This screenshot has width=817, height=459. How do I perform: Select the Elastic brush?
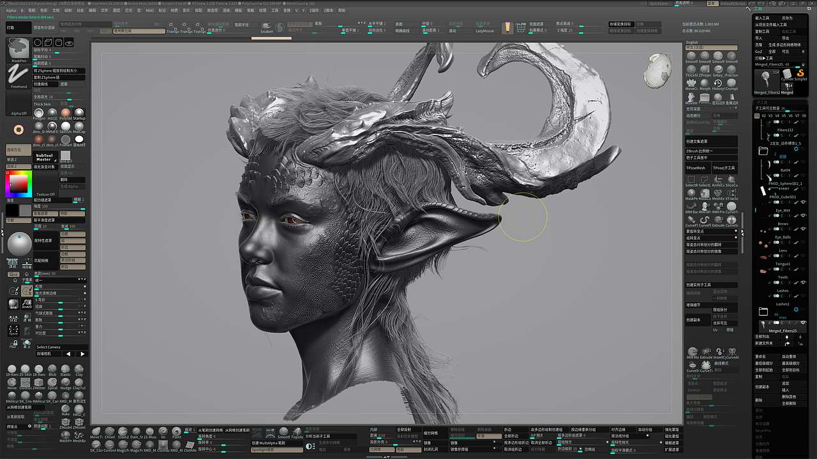coord(66,370)
